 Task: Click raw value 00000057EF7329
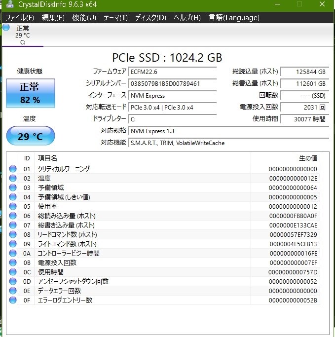[x=294, y=235]
